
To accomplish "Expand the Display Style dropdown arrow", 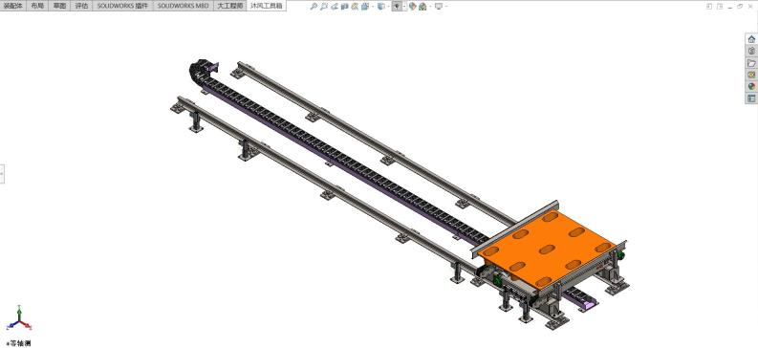I will coord(389,7).
